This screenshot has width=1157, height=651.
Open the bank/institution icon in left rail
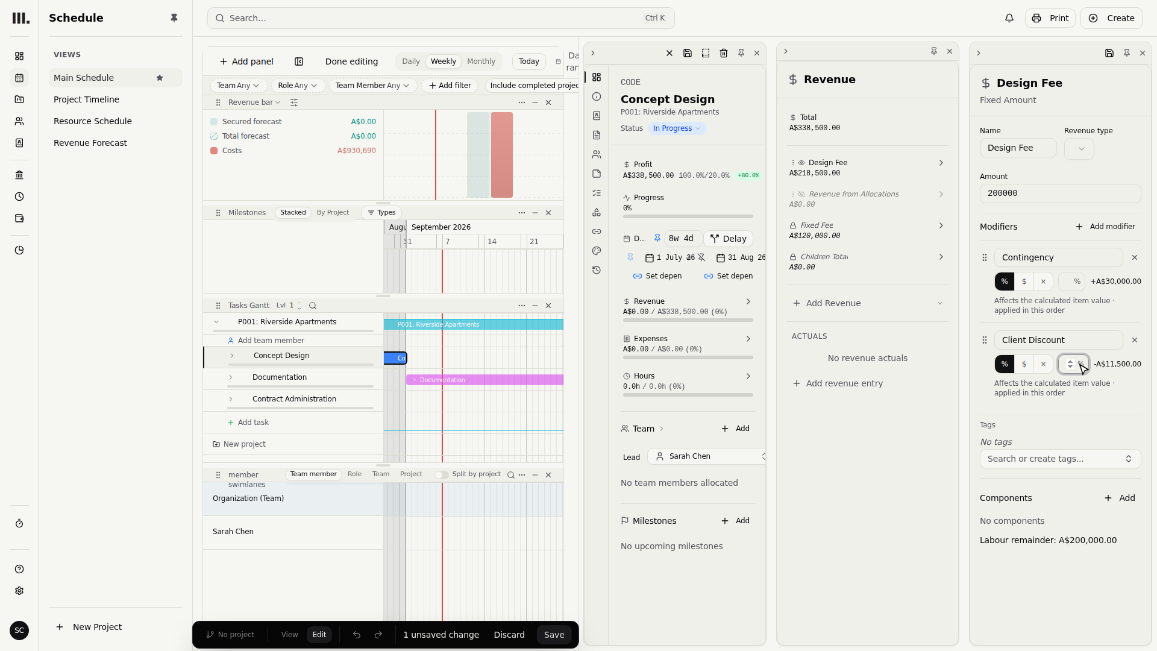(19, 175)
